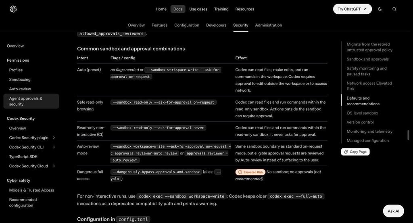Image resolution: width=413 pixels, height=223 pixels.
Task: Open Profiles in the sidebar
Action: pos(16,70)
